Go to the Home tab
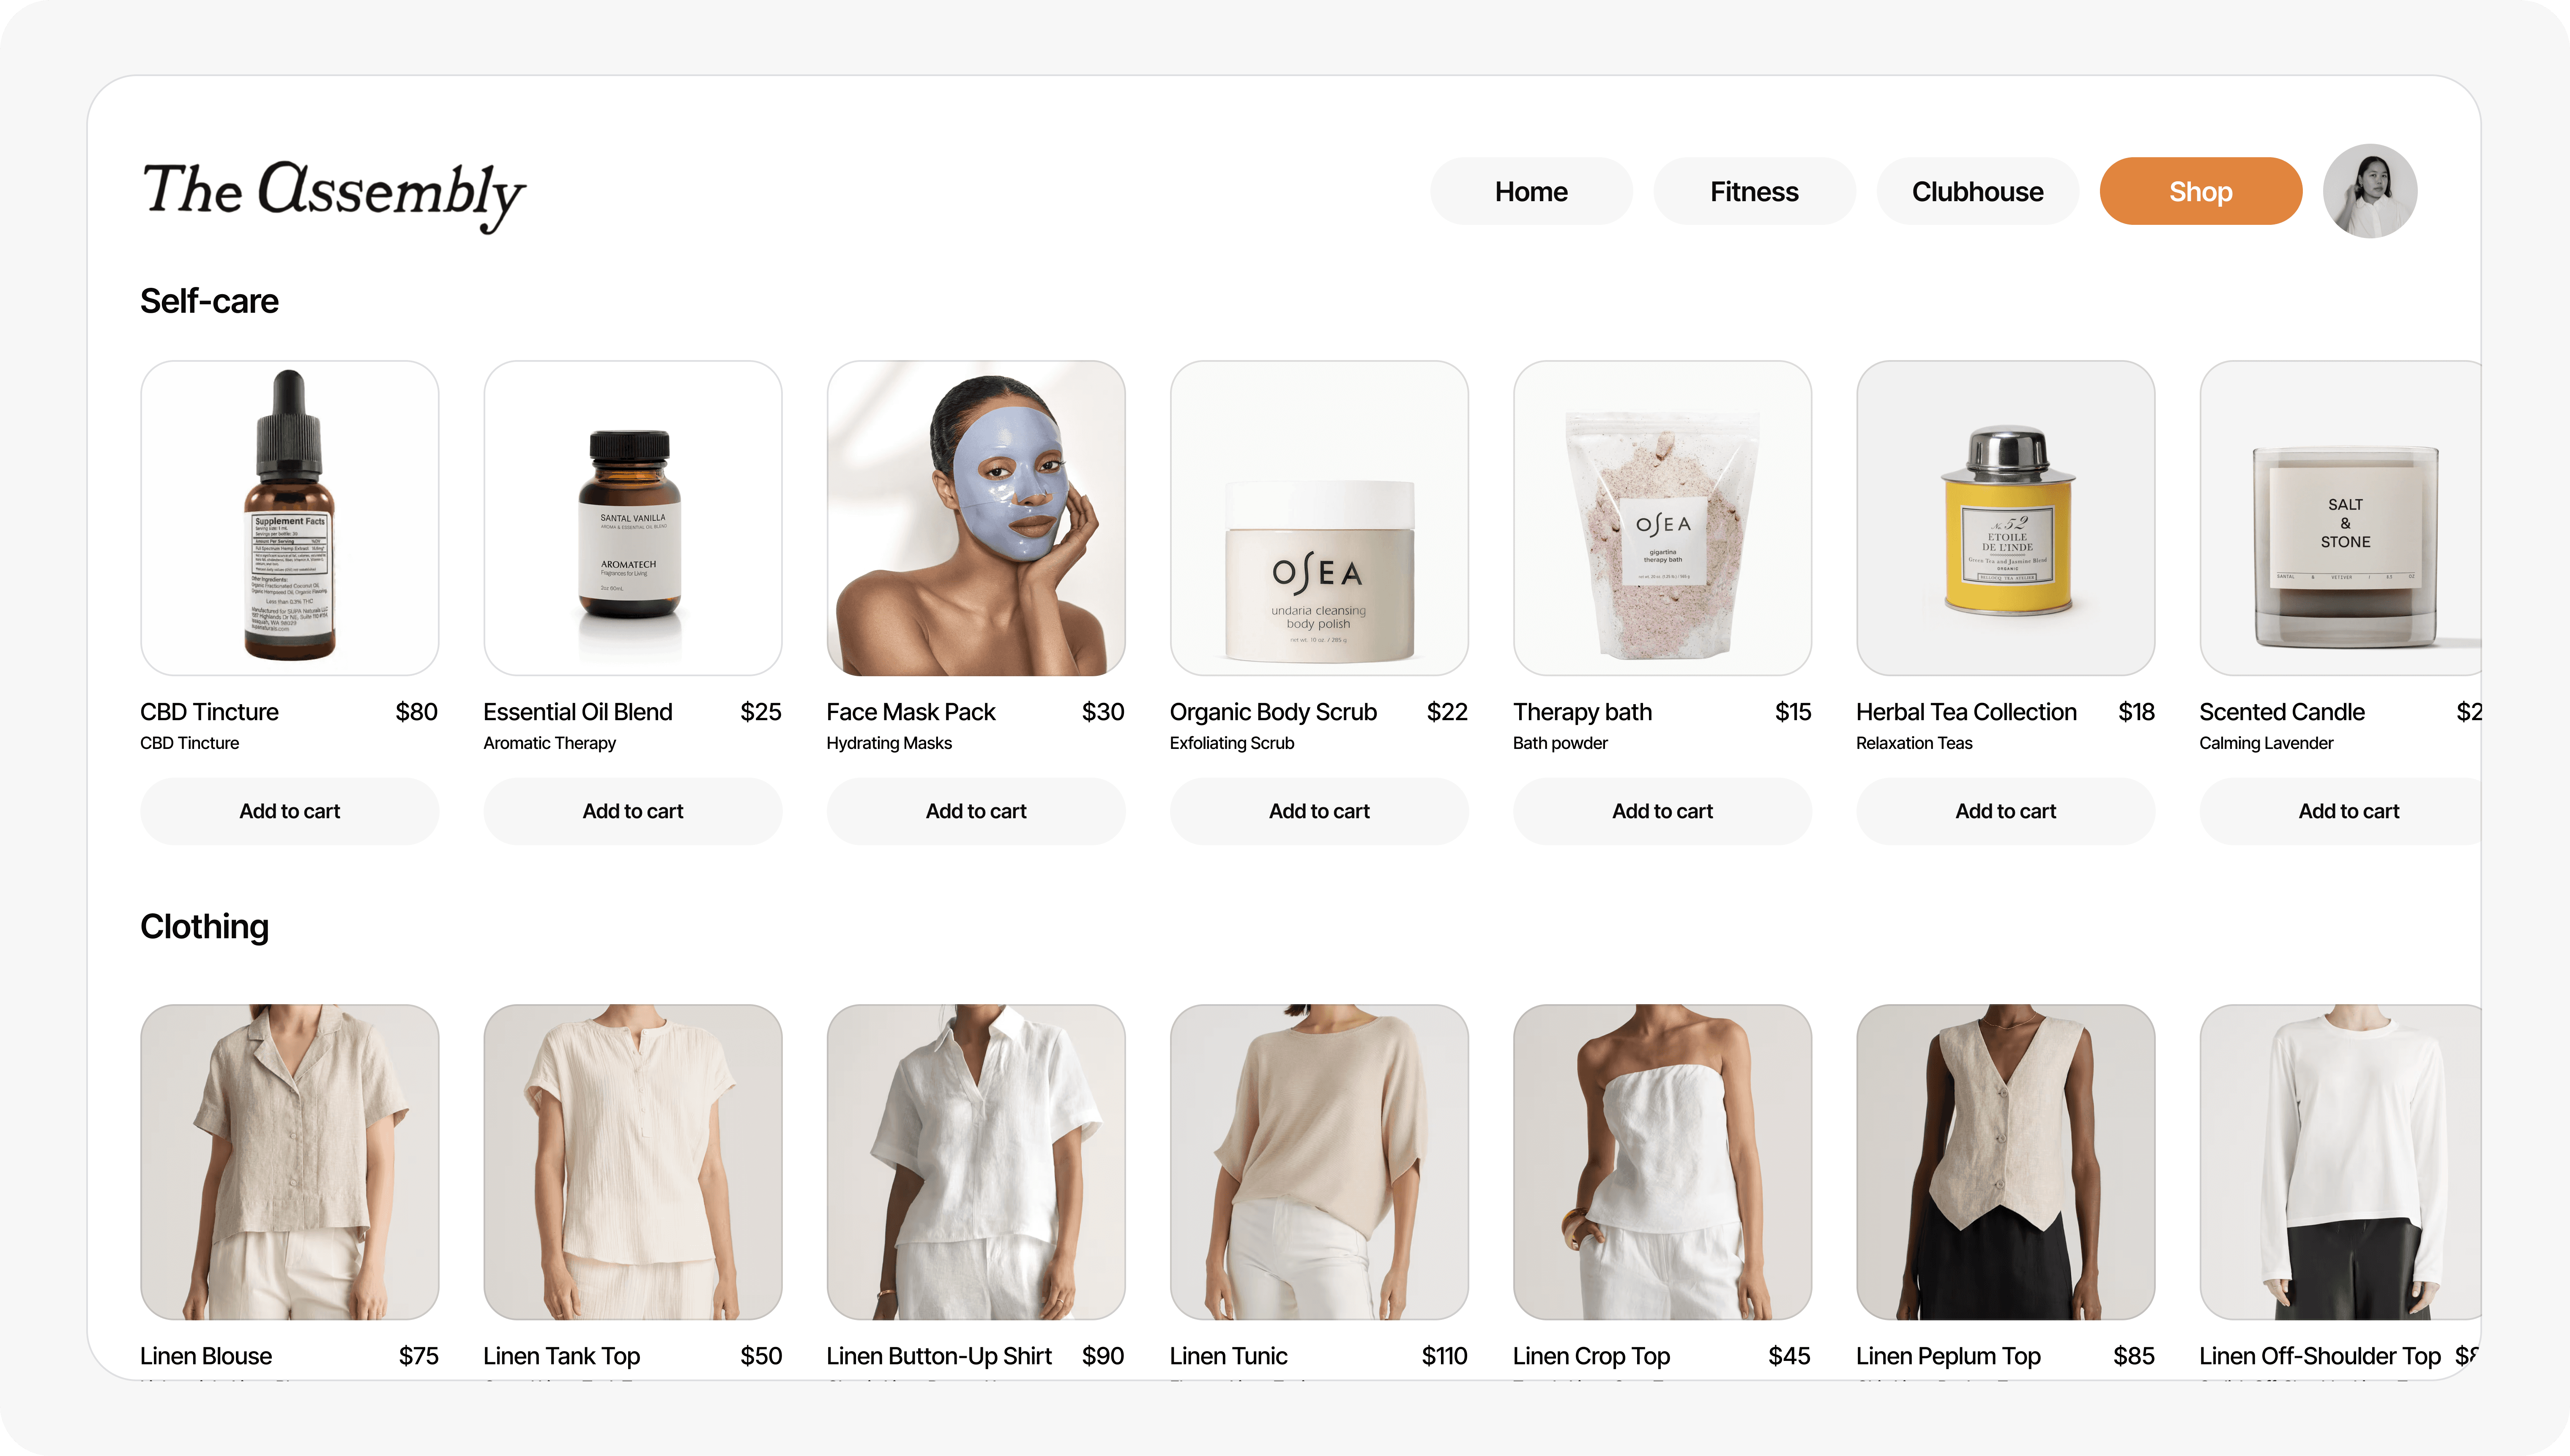 coord(1530,191)
